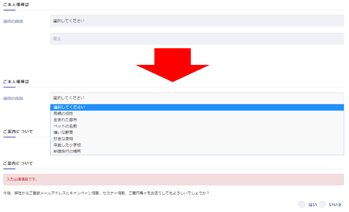Image resolution: width=349 pixels, height=212 pixels.
Task: Select the はい radio button
Action: point(301,205)
